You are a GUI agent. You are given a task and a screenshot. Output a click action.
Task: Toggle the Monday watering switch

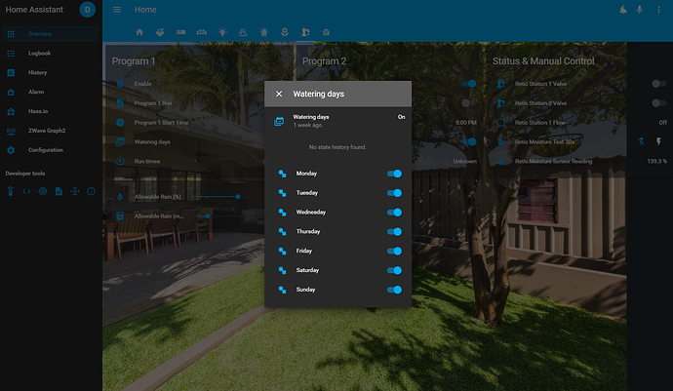click(394, 174)
